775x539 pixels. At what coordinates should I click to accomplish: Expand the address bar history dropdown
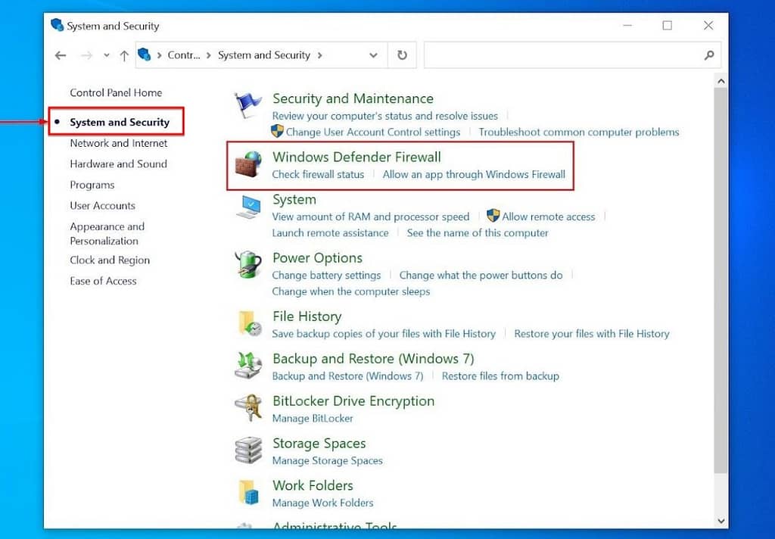pyautogui.click(x=373, y=55)
